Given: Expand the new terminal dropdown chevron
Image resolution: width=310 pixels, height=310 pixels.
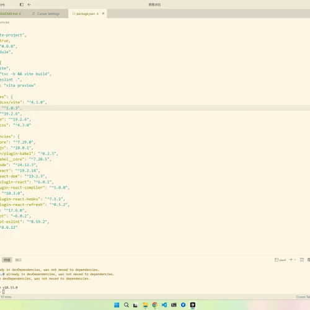Looking at the screenshot, I should [x=295, y=260].
